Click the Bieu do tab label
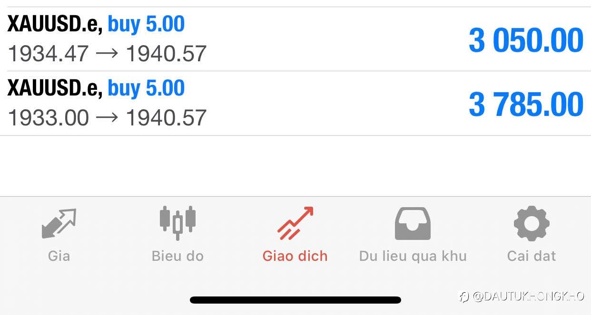Image resolution: width=591 pixels, height=315 pixels. click(x=177, y=256)
